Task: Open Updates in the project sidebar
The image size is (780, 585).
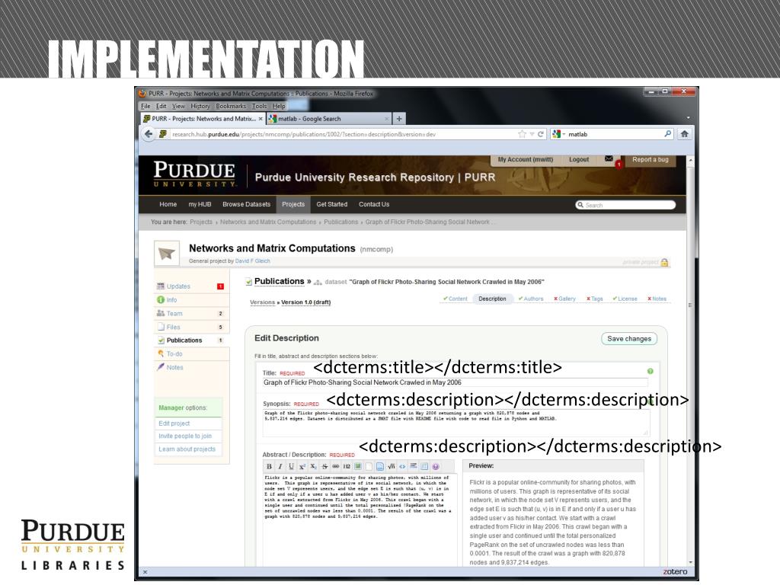Action: (191, 286)
